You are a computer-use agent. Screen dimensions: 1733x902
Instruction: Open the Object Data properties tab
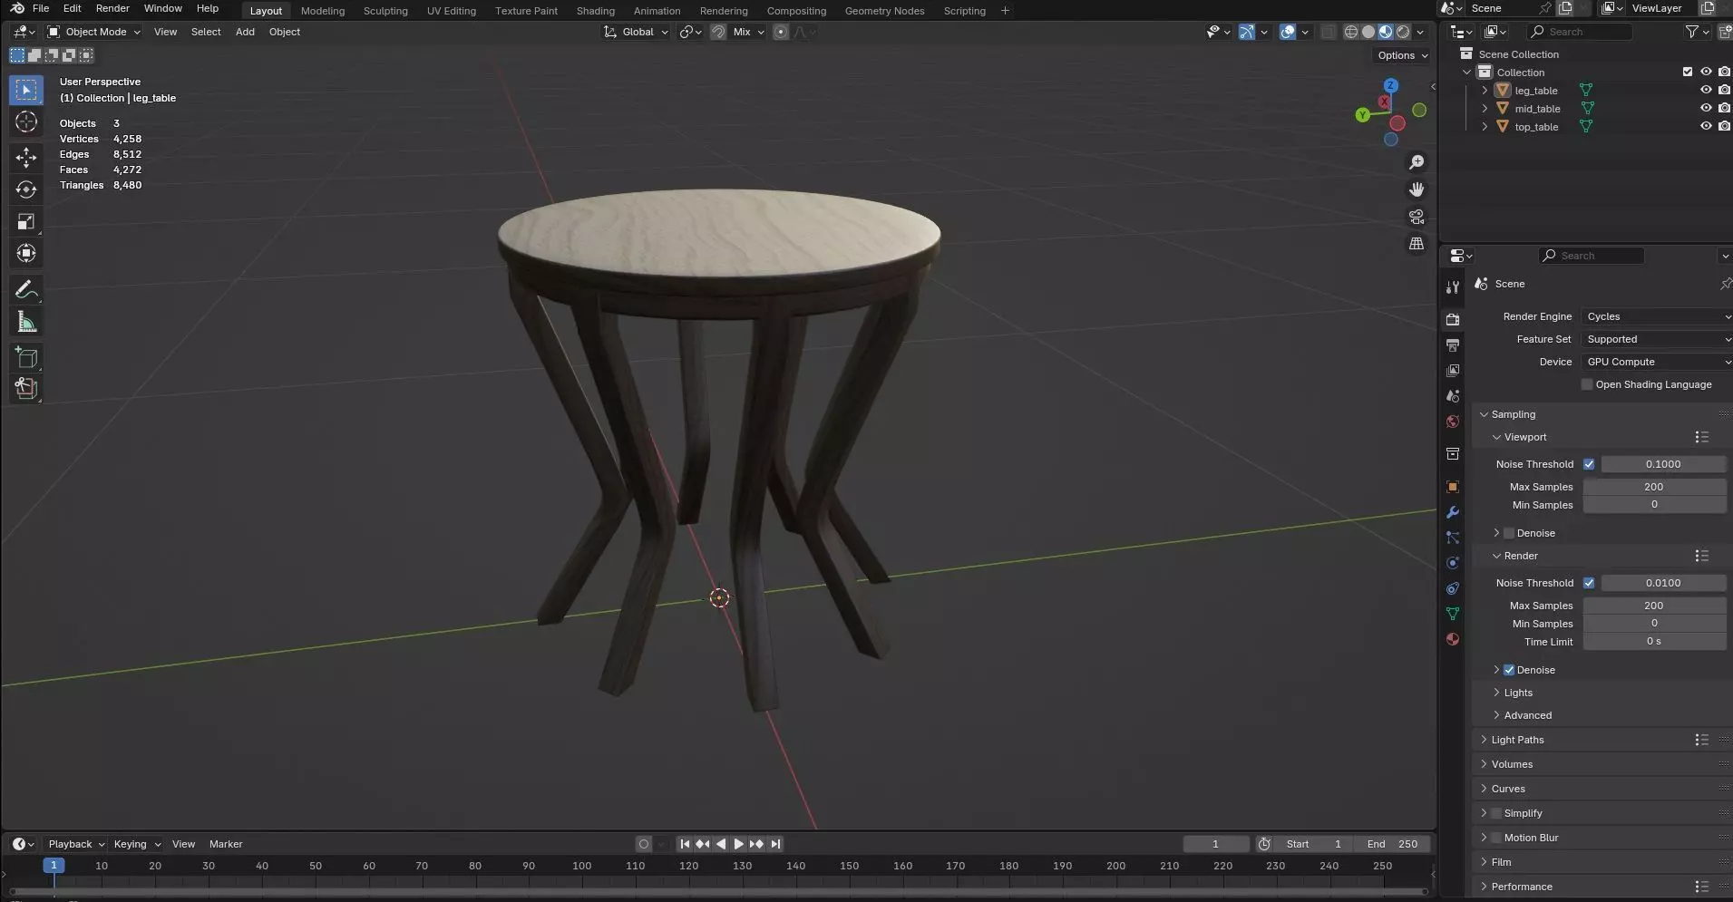click(1453, 614)
